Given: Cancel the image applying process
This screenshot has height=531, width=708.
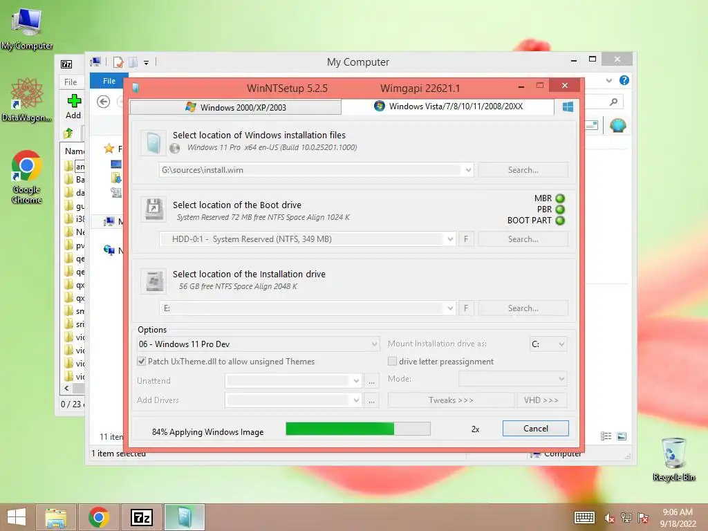Looking at the screenshot, I should [x=536, y=429].
